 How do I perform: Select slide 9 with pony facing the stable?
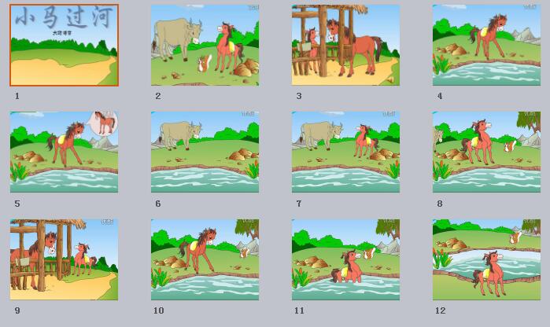coord(65,259)
